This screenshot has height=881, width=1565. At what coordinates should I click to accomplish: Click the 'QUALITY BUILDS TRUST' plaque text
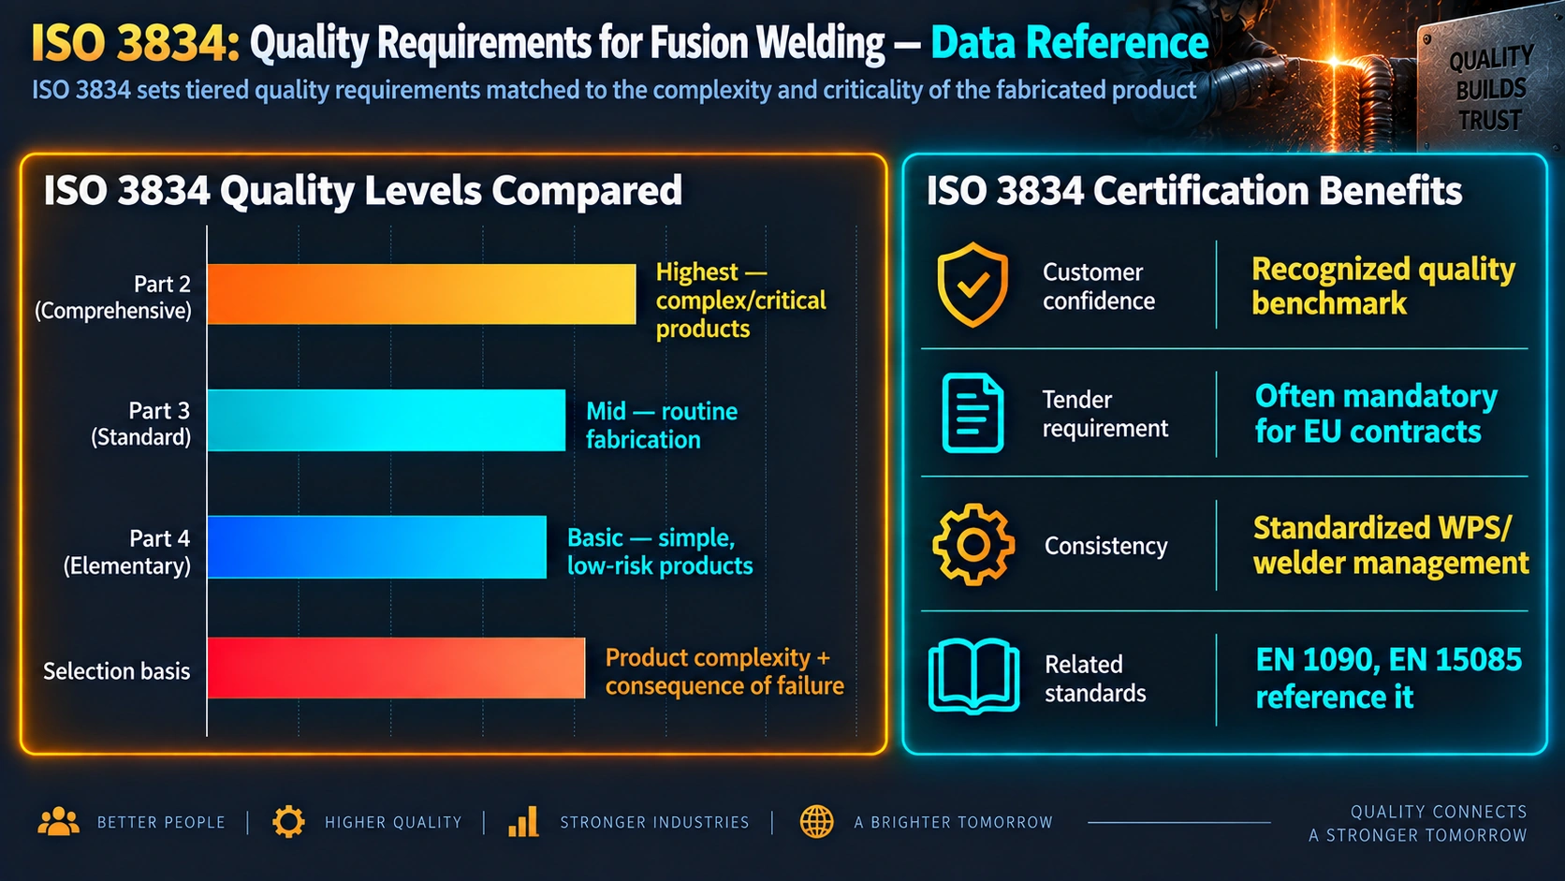click(1491, 90)
